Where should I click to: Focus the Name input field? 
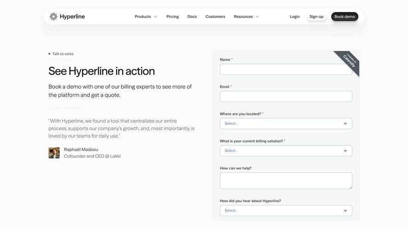click(286, 69)
